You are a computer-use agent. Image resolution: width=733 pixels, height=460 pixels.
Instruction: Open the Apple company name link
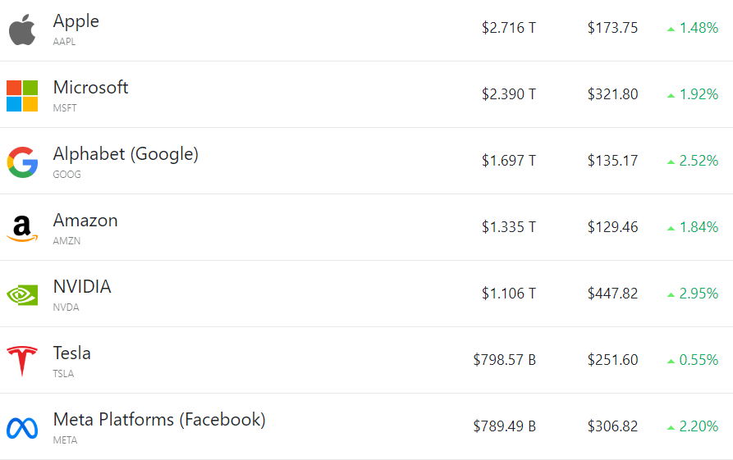tap(76, 21)
